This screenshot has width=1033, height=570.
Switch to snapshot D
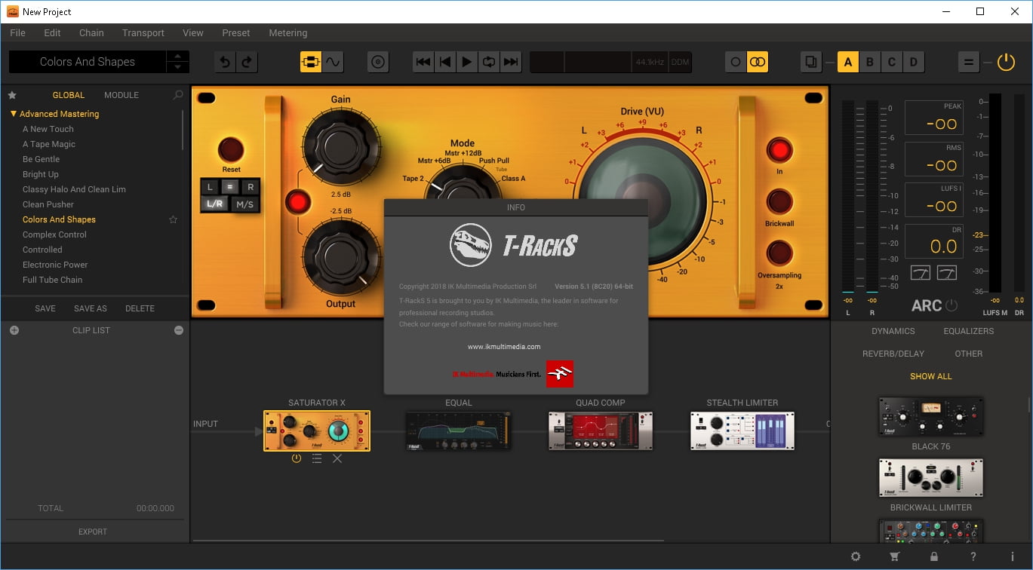point(914,62)
